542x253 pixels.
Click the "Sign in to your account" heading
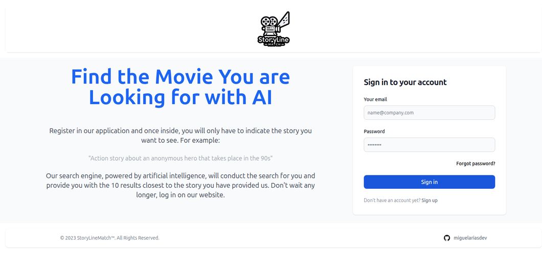(x=405, y=82)
